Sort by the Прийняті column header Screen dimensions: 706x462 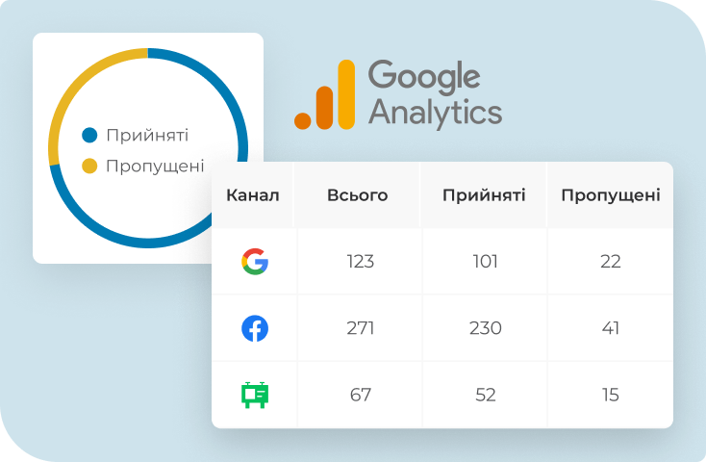(x=484, y=195)
